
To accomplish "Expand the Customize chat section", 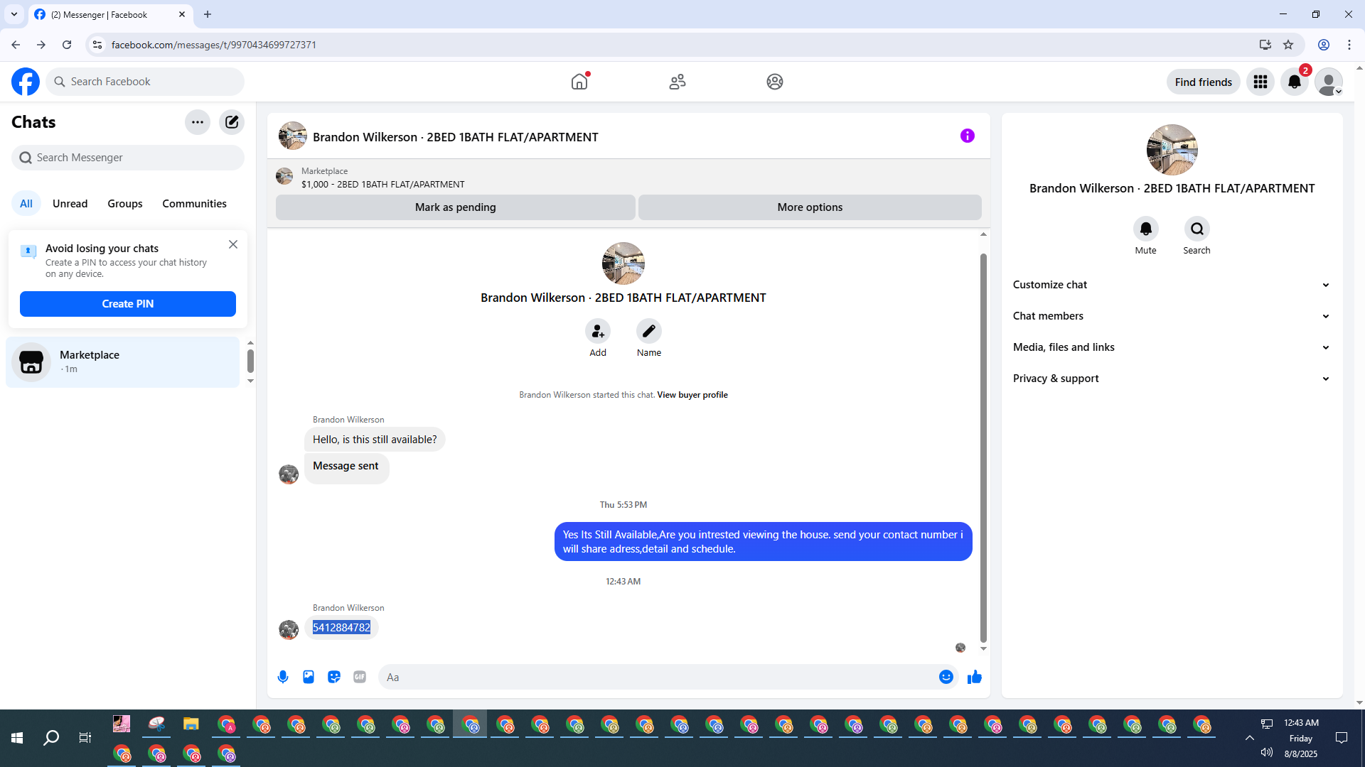I will tap(1171, 285).
